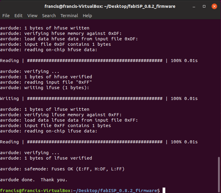Open the Terminal menu
This screenshot has width=221, height=193.
(x=69, y=16)
